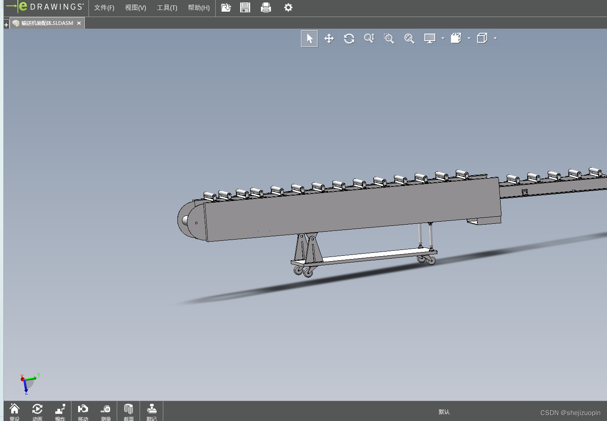This screenshot has width=607, height=421.
Task: Select the 输送机装配体.SLDASM tab
Action: click(x=47, y=23)
